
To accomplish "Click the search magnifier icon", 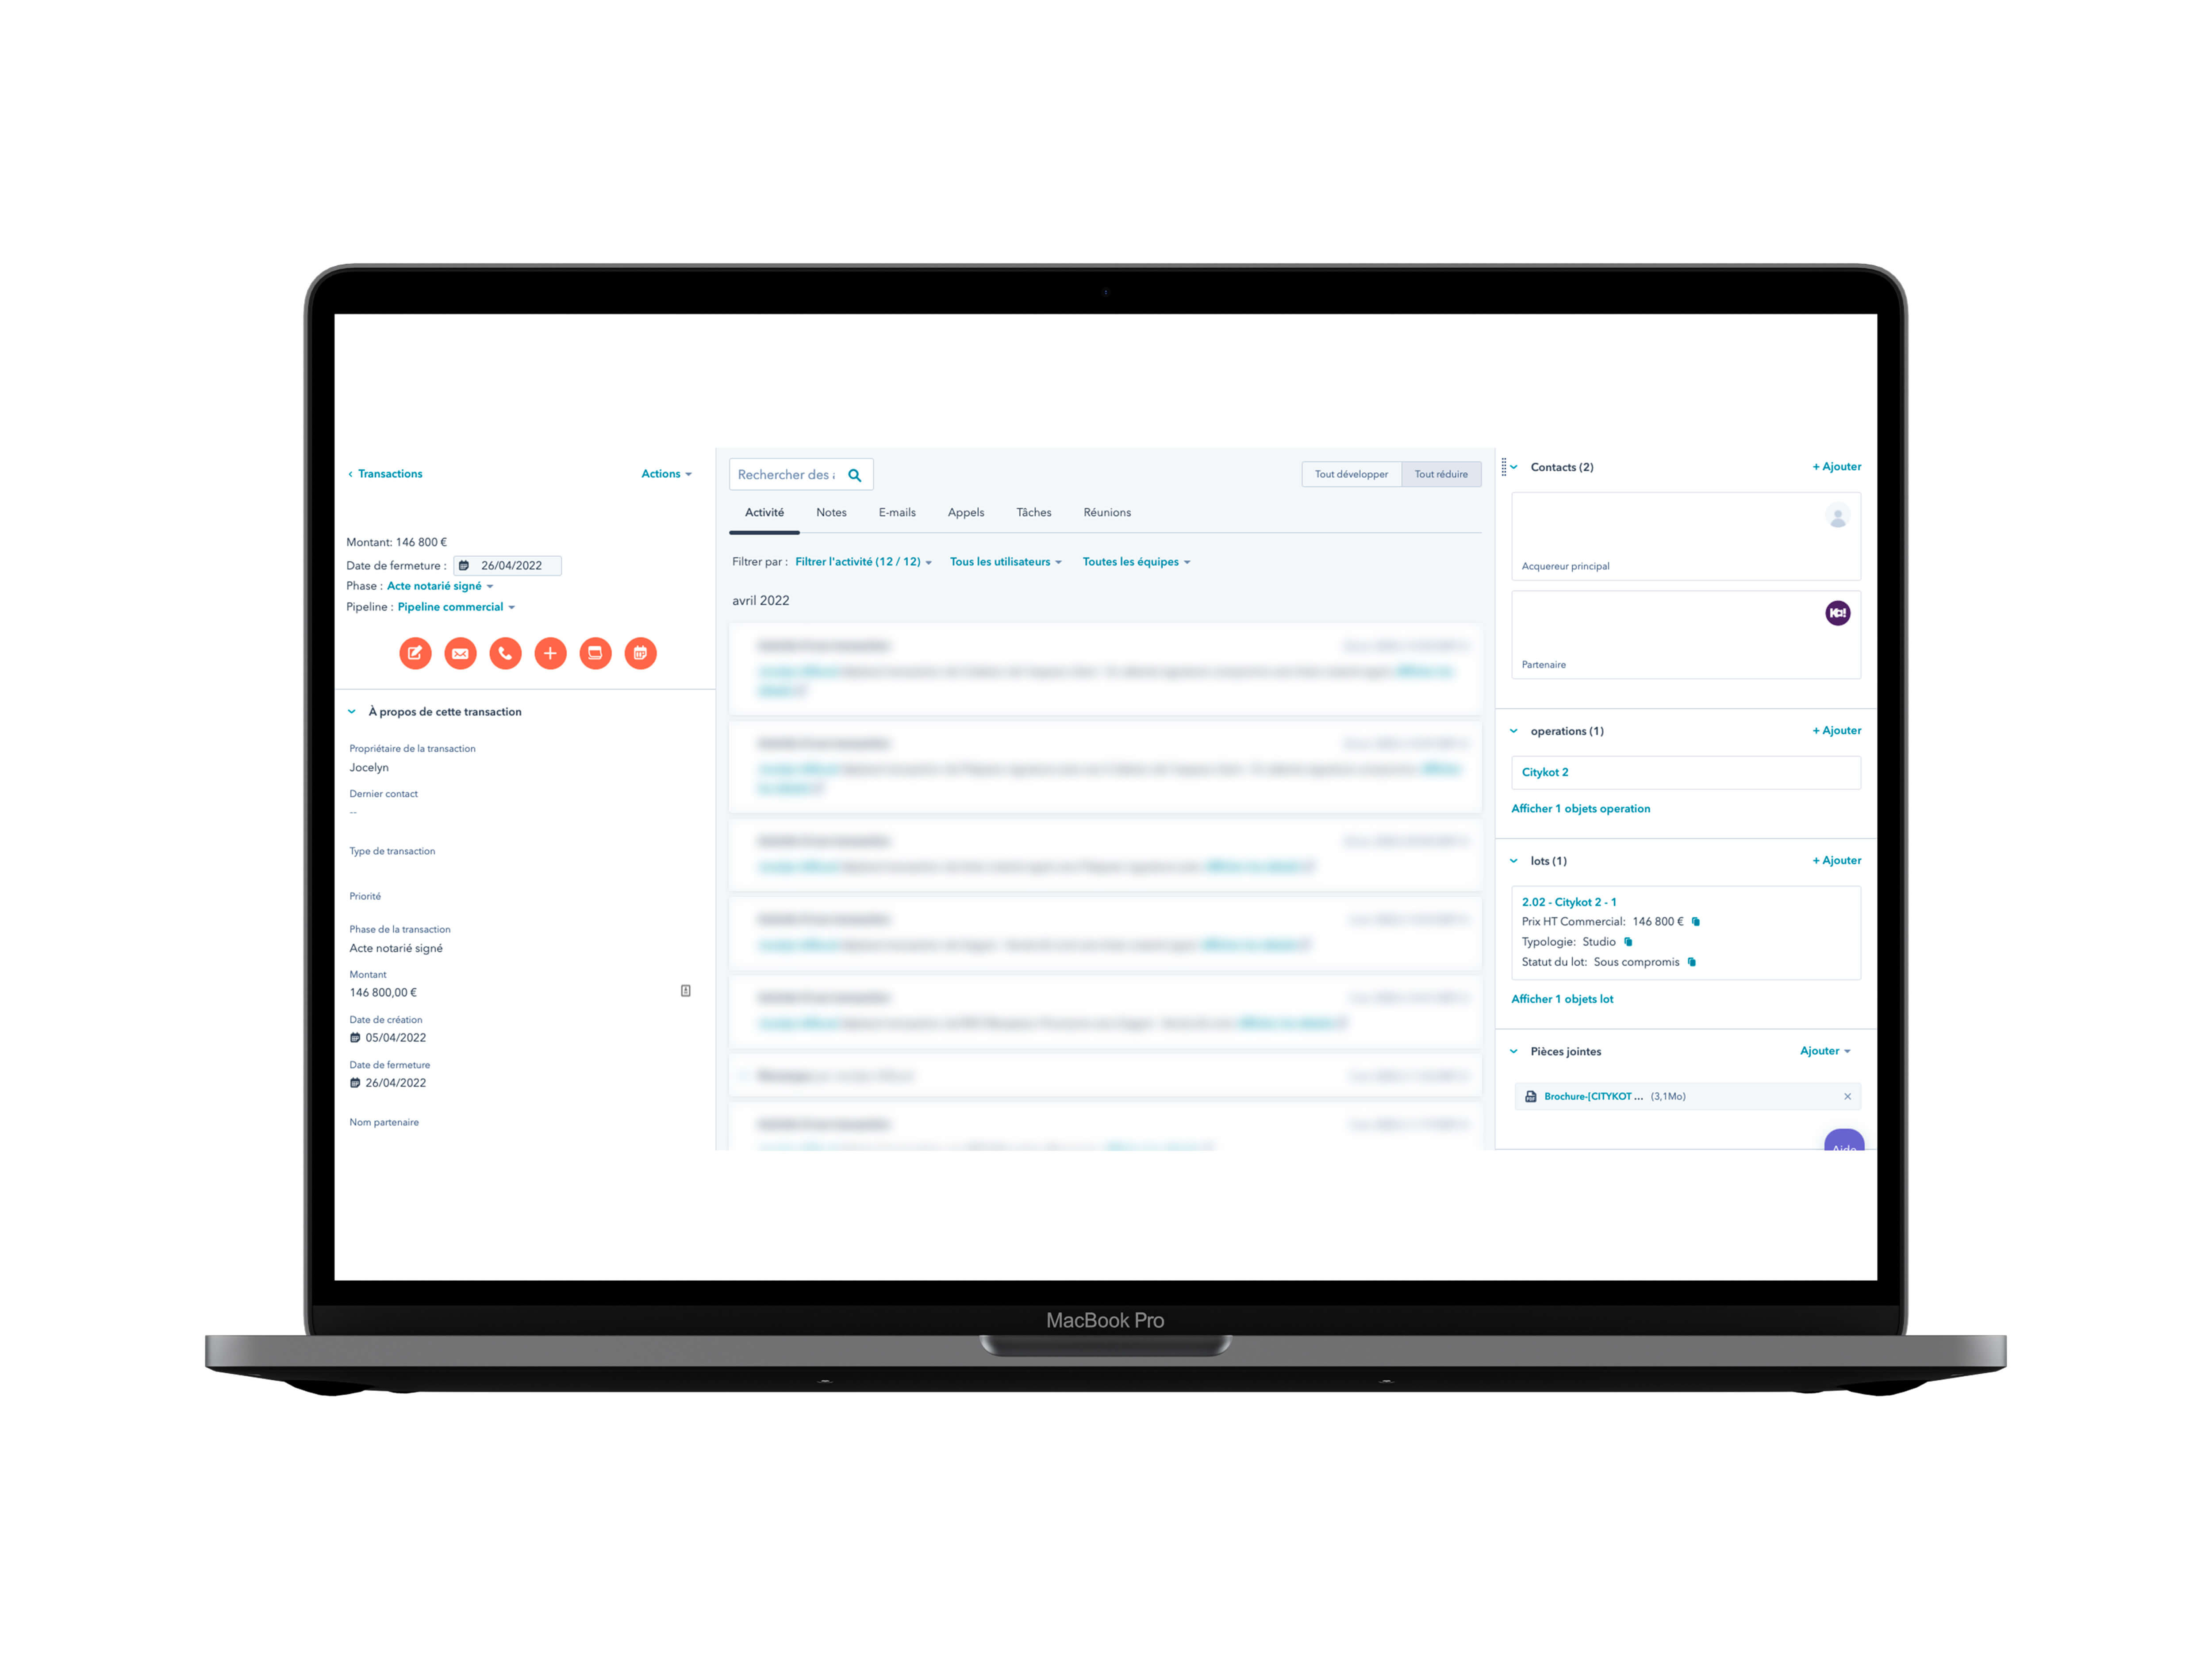I will point(859,474).
